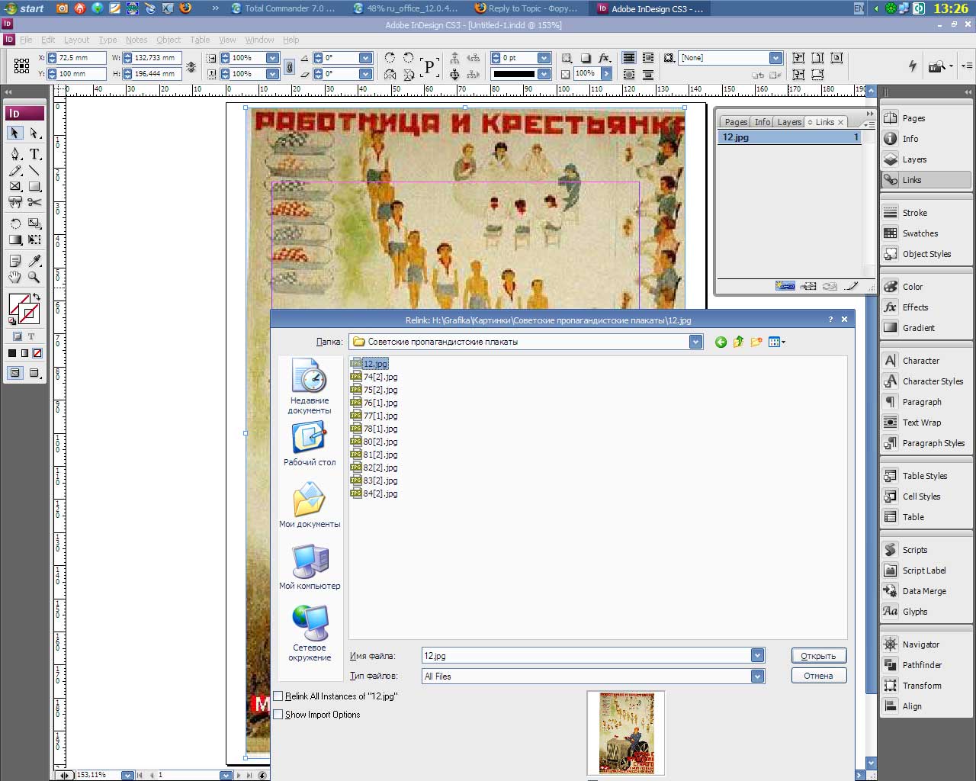Open Pathfinder panel from dock
Screen dimensions: 976x781
click(x=926, y=665)
